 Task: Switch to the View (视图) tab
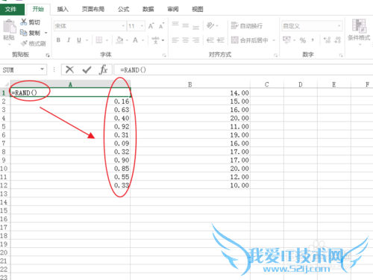(x=198, y=10)
